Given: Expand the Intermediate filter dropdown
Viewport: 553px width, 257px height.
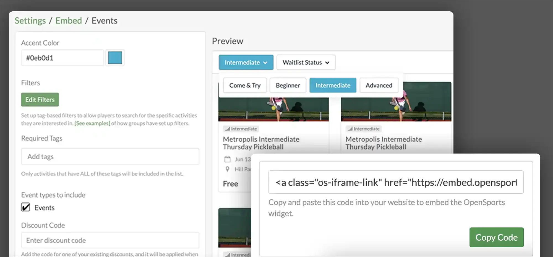Looking at the screenshot, I should coord(246,63).
